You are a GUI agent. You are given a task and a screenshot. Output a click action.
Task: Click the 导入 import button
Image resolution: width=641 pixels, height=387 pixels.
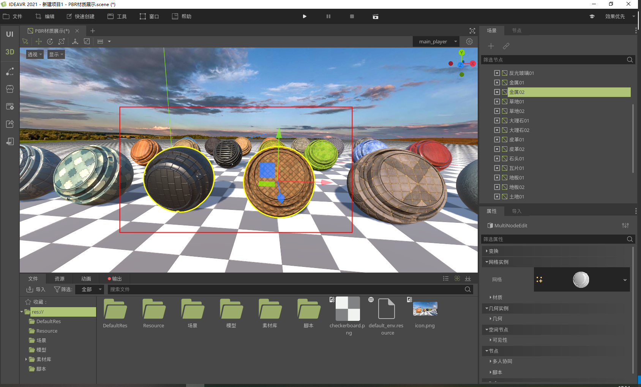click(x=36, y=289)
